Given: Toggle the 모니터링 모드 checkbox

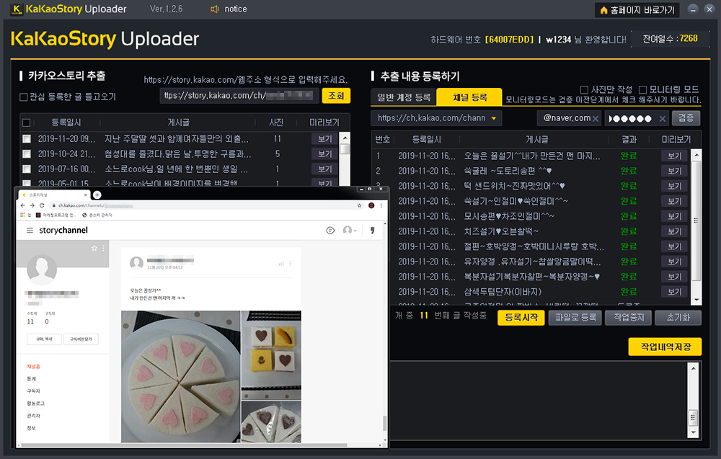Looking at the screenshot, I should point(643,89).
